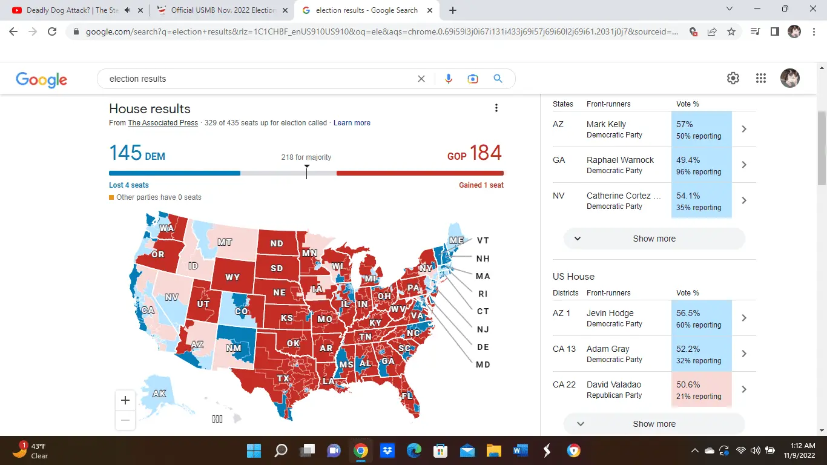Switch to Official USMB Nov. 2022 Election tab
827x465 pixels.
click(x=223, y=10)
